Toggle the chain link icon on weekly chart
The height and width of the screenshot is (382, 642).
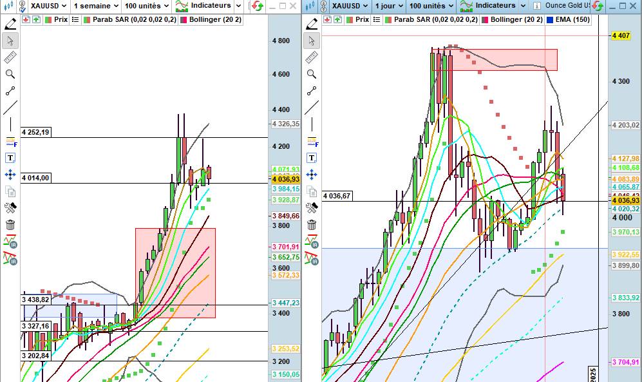8,6
